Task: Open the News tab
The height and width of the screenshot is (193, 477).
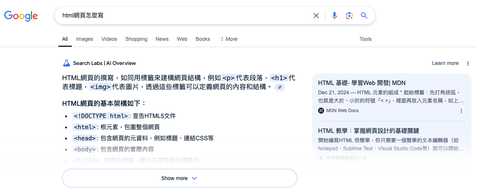Action: [x=162, y=39]
